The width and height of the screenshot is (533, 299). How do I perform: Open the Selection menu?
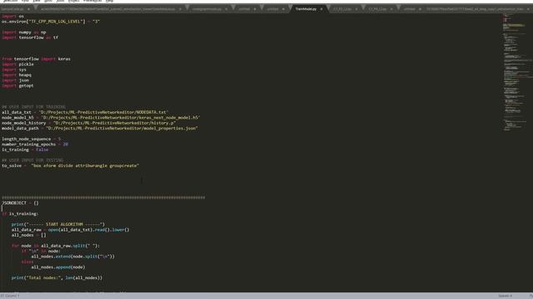(10, 1)
